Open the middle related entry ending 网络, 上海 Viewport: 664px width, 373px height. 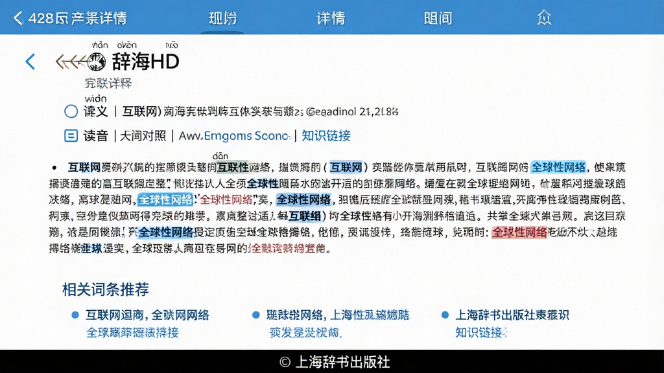(x=338, y=315)
